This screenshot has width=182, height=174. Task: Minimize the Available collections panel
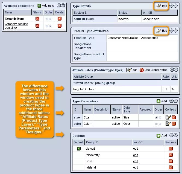pyautogui.click(x=59, y=5)
